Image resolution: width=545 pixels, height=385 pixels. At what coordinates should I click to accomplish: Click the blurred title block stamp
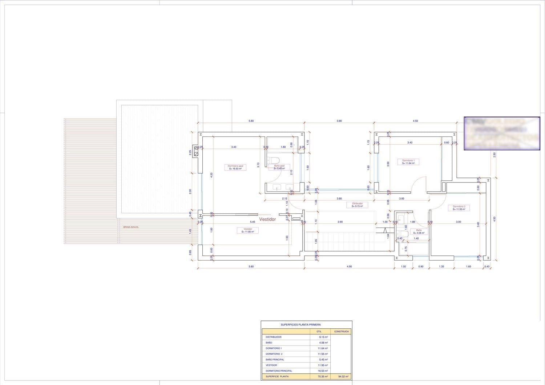click(502, 134)
